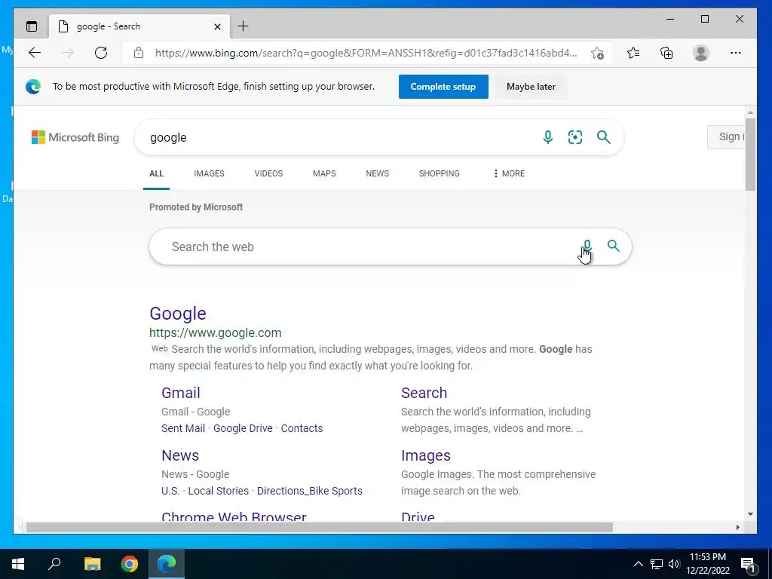Click the Edge logo in setup banner
This screenshot has width=772, height=579.
pos(33,87)
